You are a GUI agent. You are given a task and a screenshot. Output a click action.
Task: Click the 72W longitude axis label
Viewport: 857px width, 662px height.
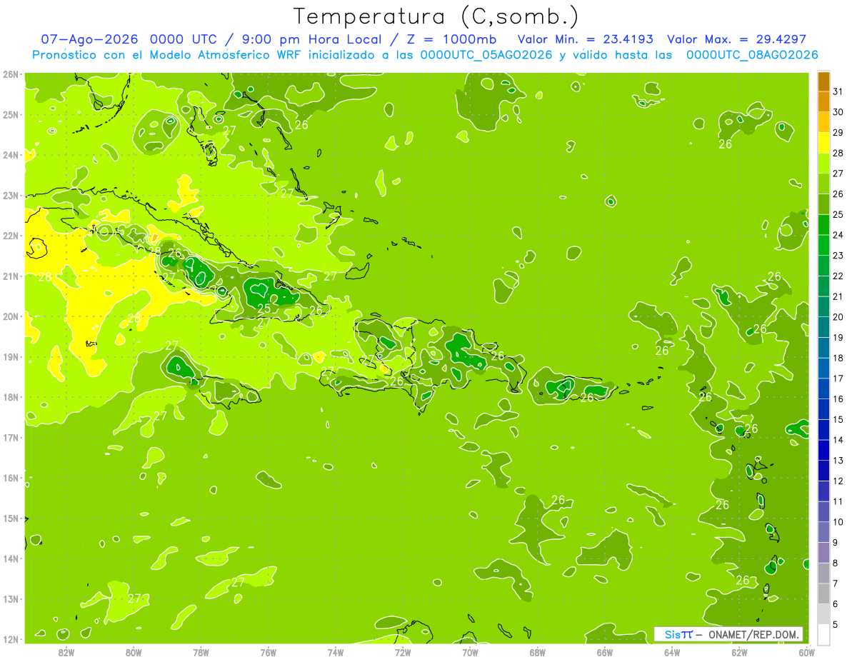(403, 652)
